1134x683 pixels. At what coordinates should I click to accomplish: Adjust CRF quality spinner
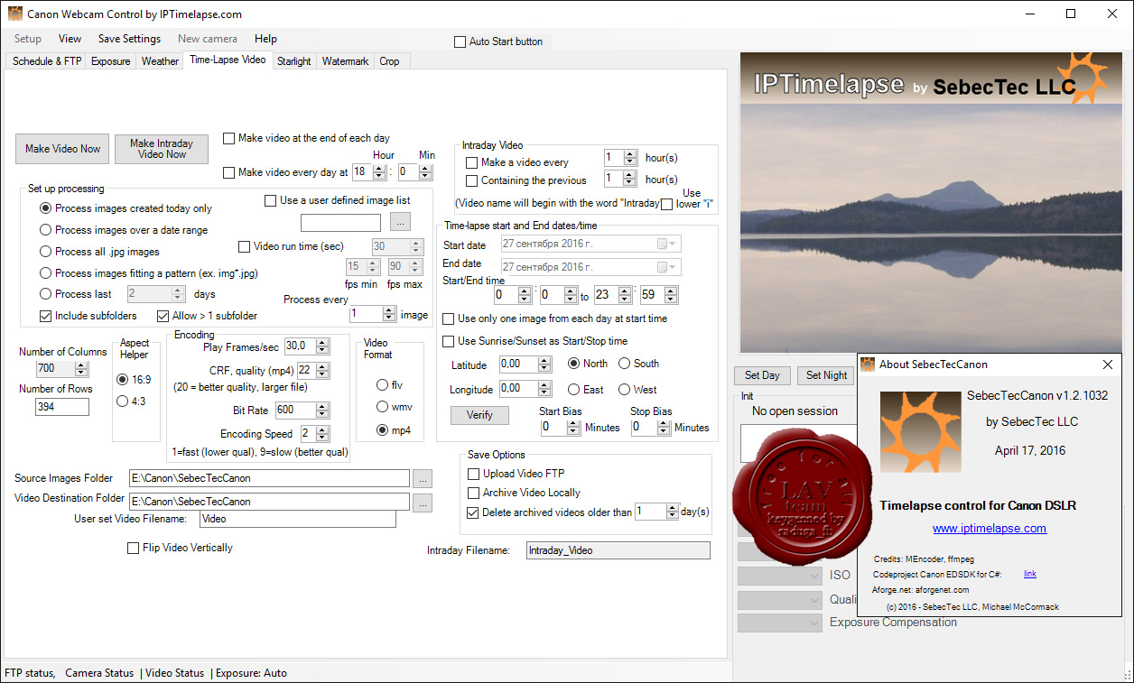(321, 370)
